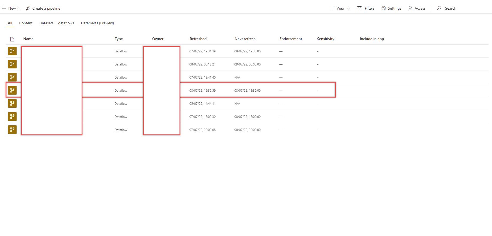
Task: Click the magnifier search icon
Action: pyautogui.click(x=439, y=8)
